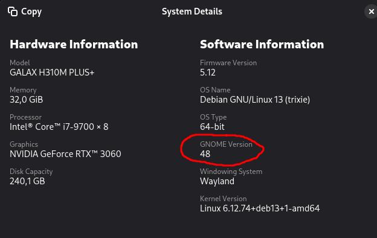Click disk capacity value 240,1 GB
377x238 pixels.
[x=27, y=181]
